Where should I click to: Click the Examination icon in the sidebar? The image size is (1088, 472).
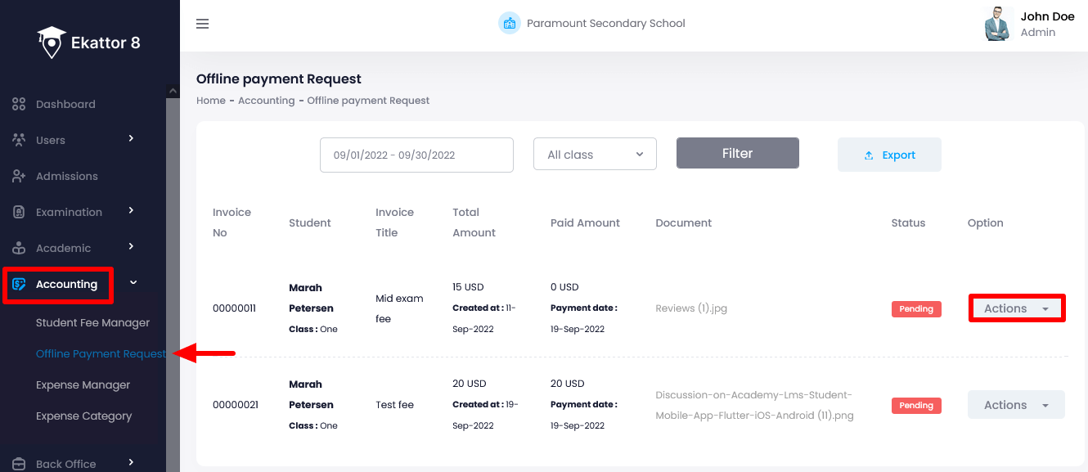pos(19,212)
